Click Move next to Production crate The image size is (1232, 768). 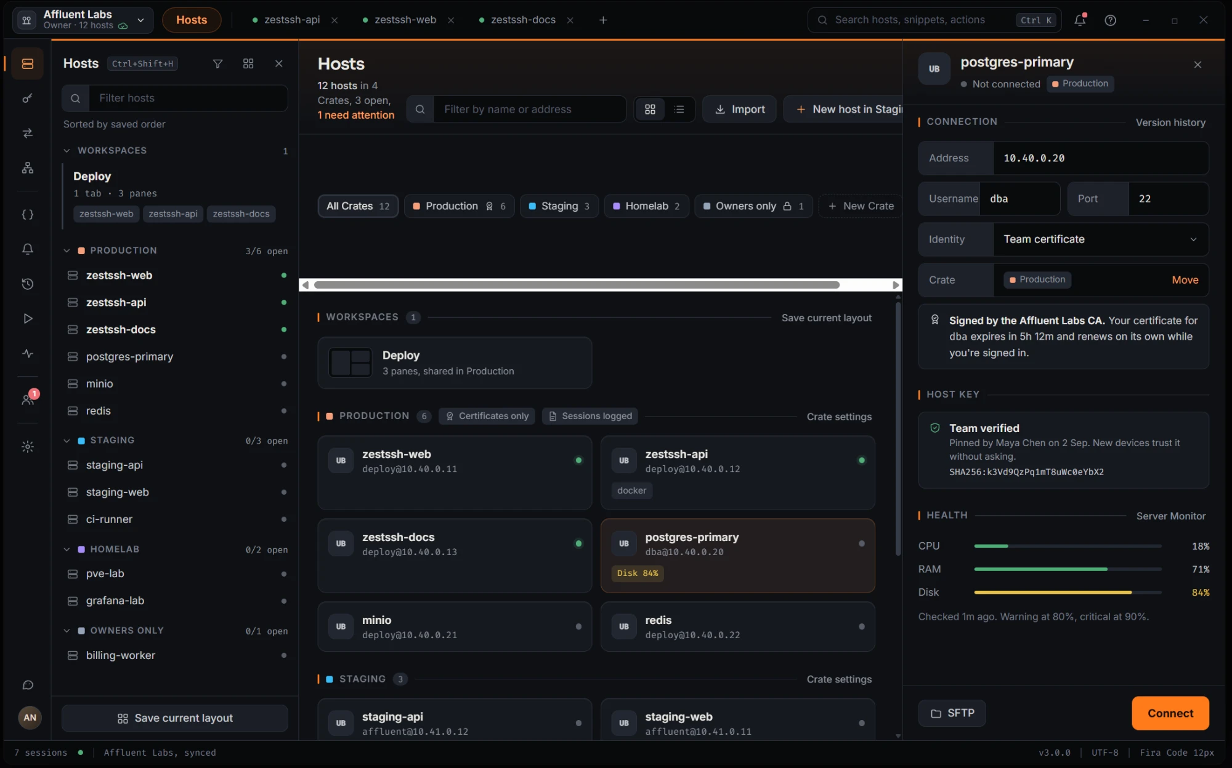tap(1185, 280)
